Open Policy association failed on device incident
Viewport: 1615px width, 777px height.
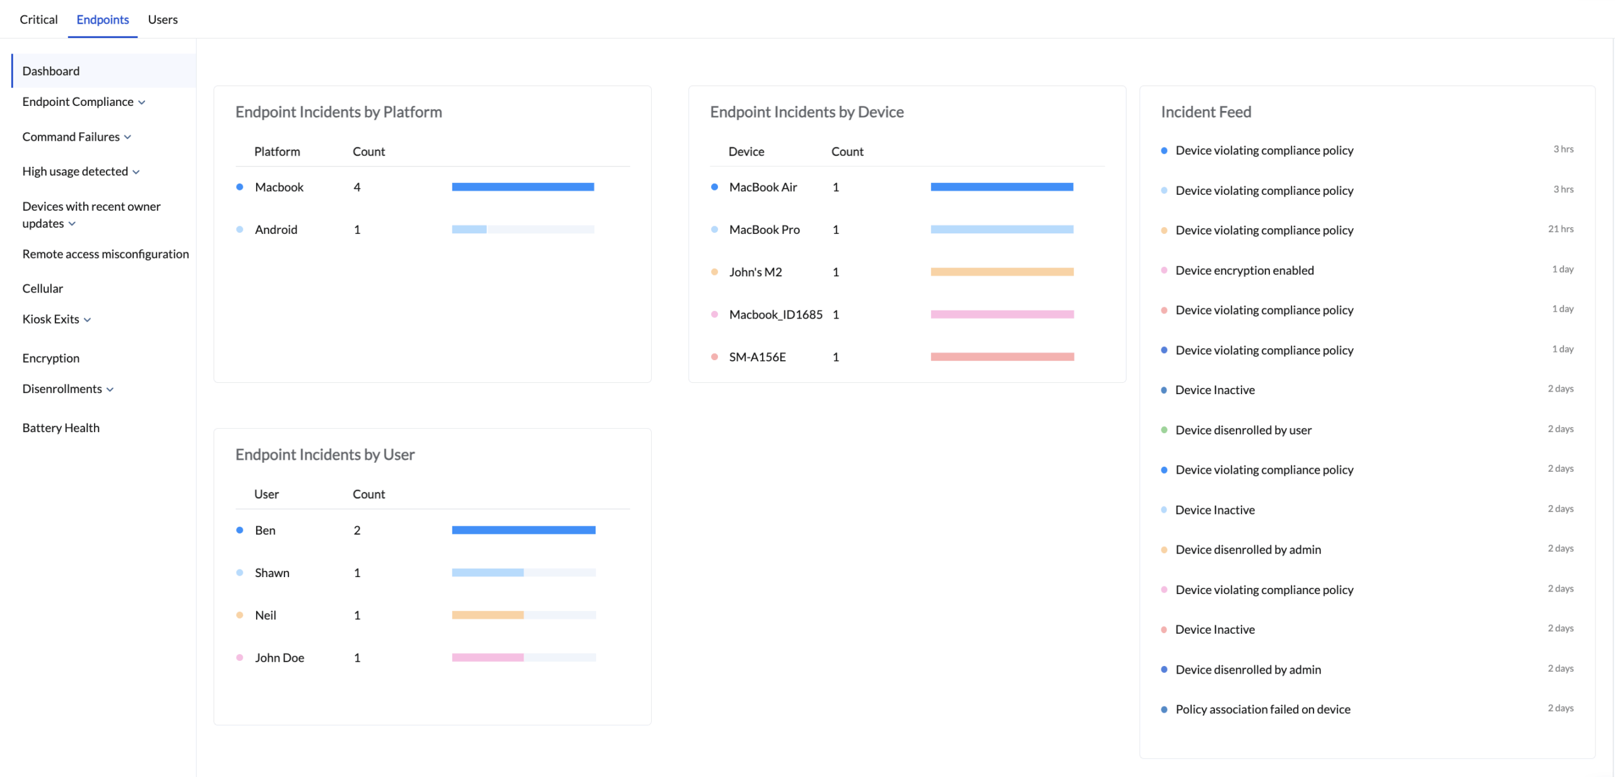click(x=1262, y=710)
